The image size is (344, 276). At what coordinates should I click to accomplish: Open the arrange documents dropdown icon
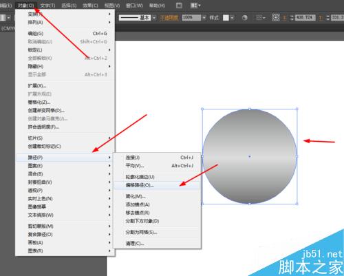point(195,6)
